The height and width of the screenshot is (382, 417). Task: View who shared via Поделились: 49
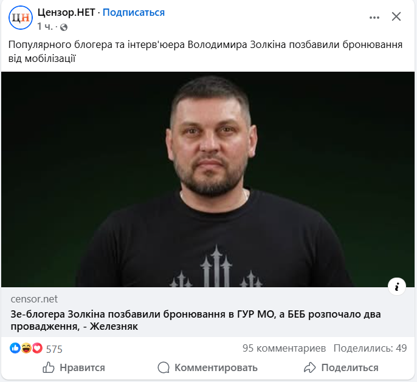(x=370, y=348)
